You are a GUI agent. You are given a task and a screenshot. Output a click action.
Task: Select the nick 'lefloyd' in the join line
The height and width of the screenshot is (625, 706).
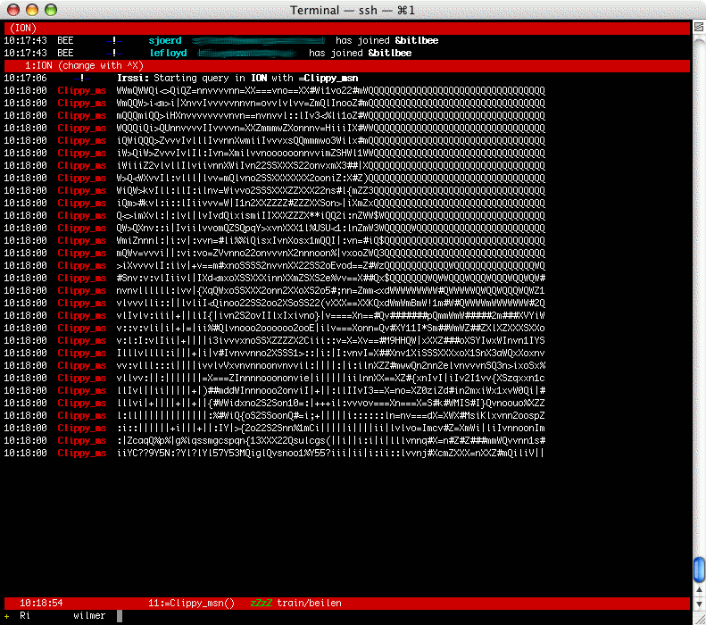(168, 54)
